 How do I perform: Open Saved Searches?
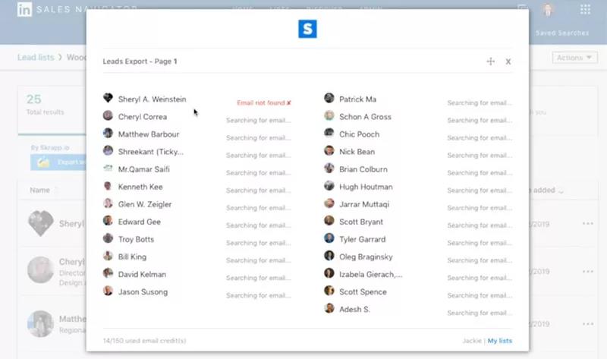[561, 33]
